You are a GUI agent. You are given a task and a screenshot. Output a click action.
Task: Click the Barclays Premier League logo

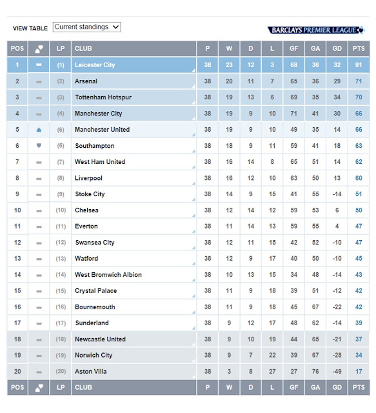coord(316,30)
